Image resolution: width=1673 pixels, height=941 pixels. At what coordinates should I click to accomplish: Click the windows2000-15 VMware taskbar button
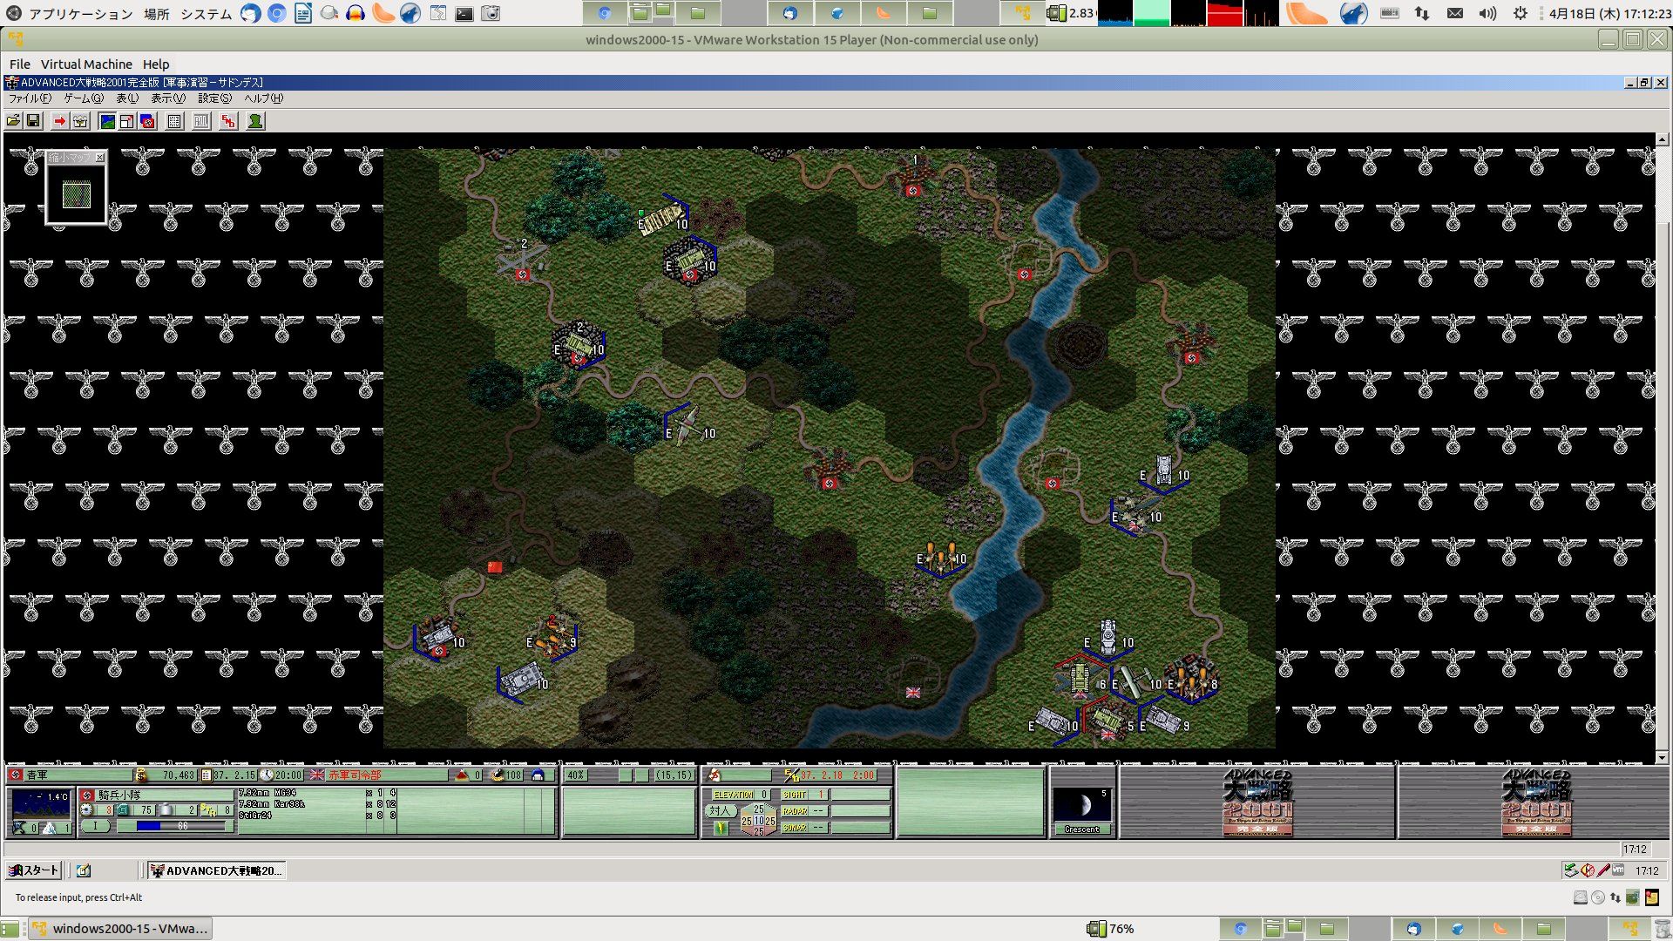pyautogui.click(x=120, y=929)
